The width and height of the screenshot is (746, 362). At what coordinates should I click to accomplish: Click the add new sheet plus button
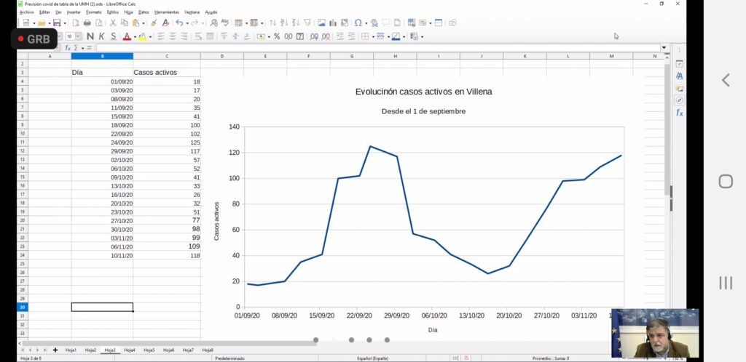[x=55, y=350]
